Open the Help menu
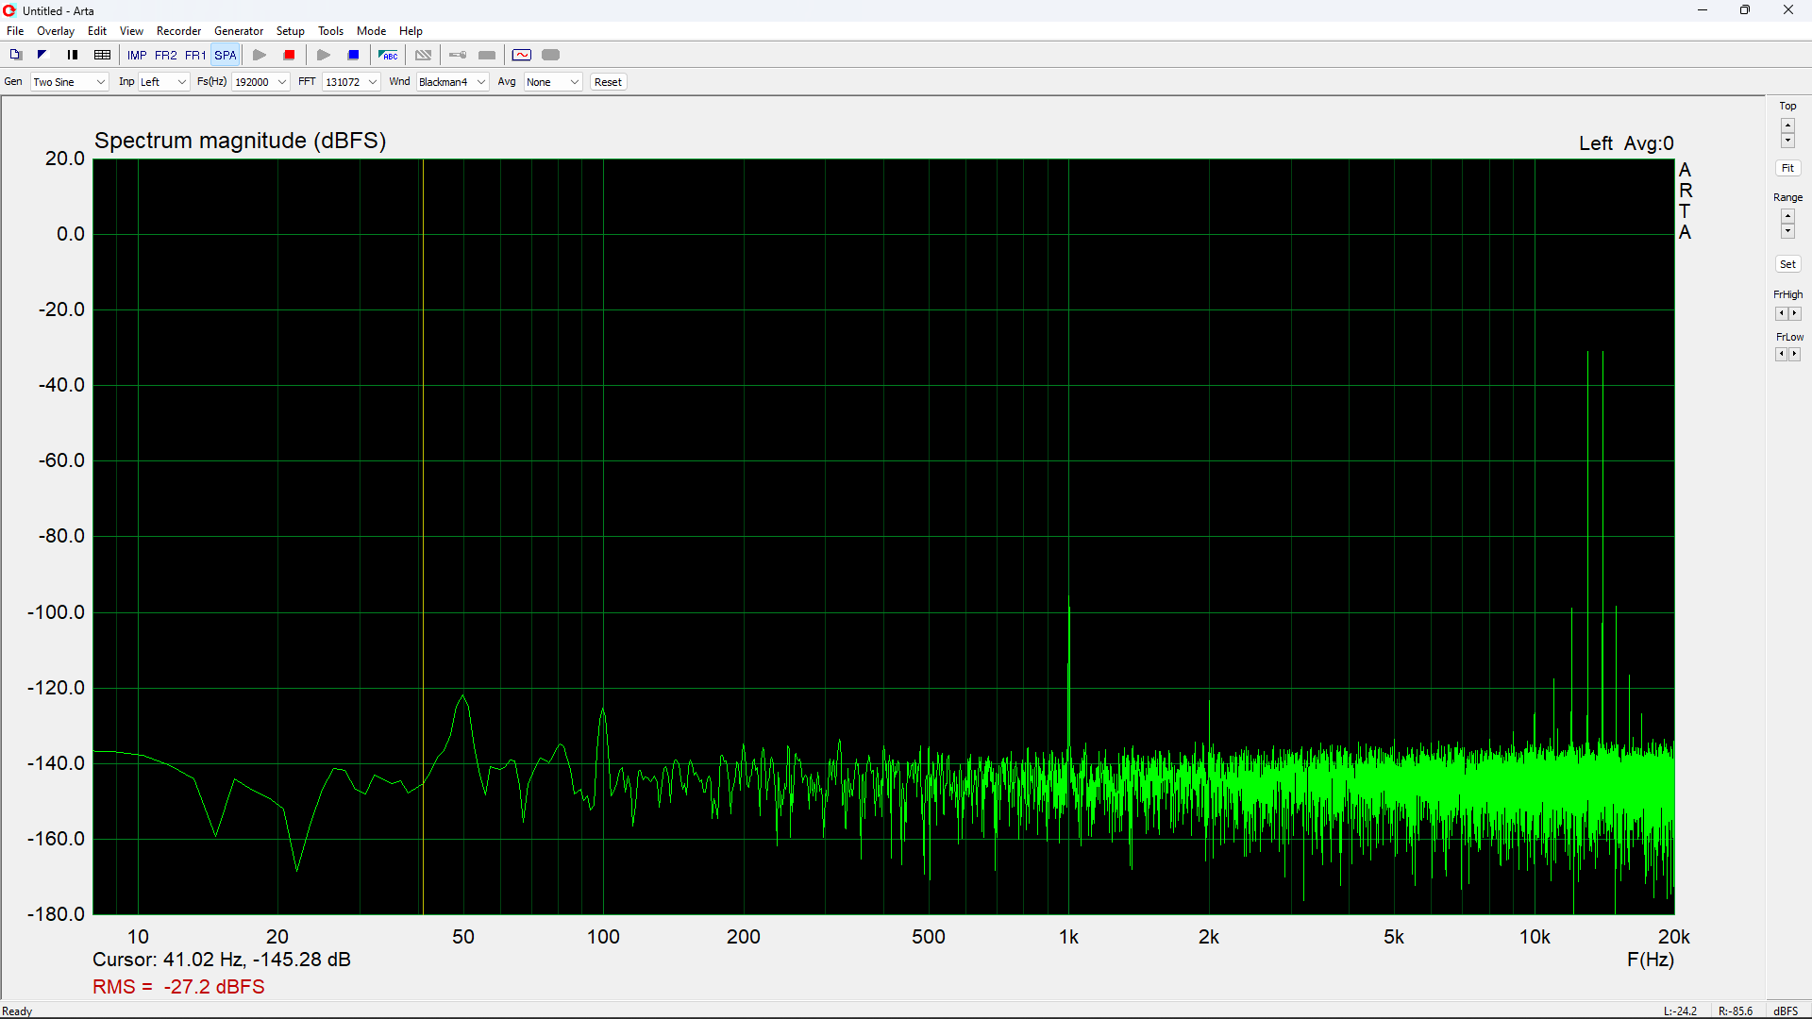Image resolution: width=1812 pixels, height=1019 pixels. pyautogui.click(x=411, y=31)
